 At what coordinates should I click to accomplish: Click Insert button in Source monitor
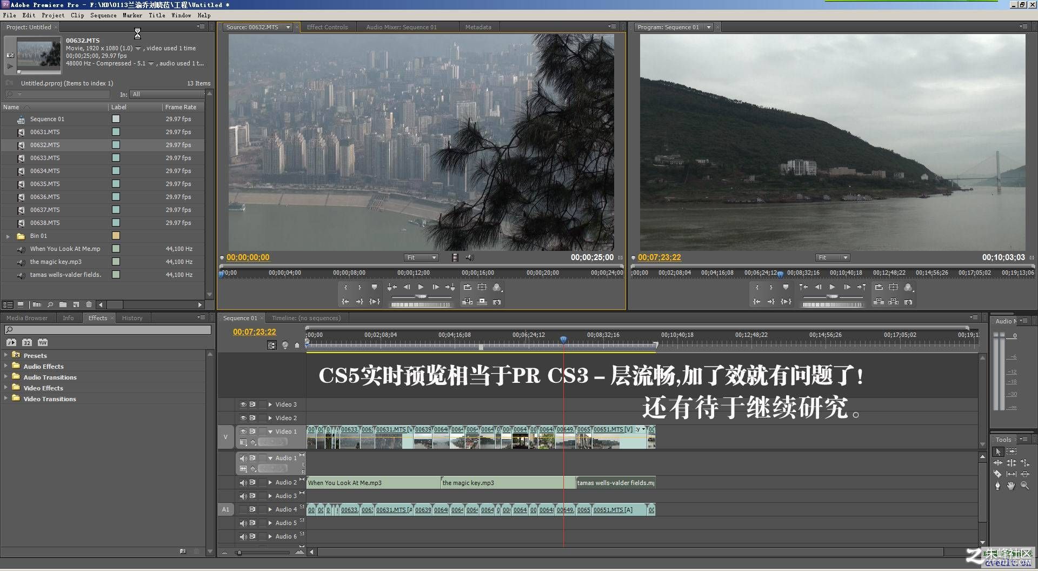click(x=468, y=302)
